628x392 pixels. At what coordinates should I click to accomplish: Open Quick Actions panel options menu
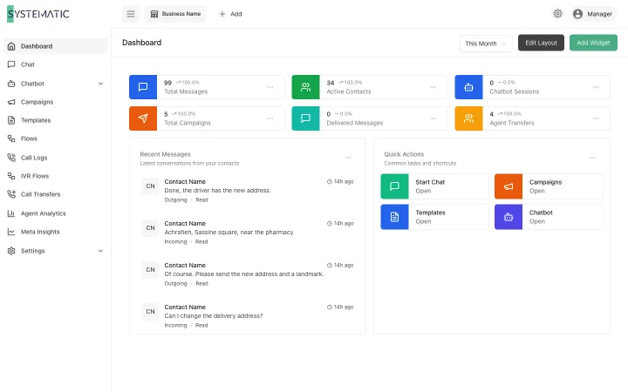pyautogui.click(x=592, y=158)
